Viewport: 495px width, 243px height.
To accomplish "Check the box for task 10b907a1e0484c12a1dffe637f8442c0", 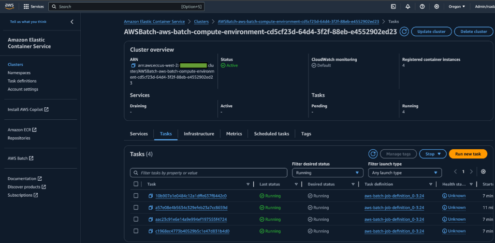I will (136, 196).
